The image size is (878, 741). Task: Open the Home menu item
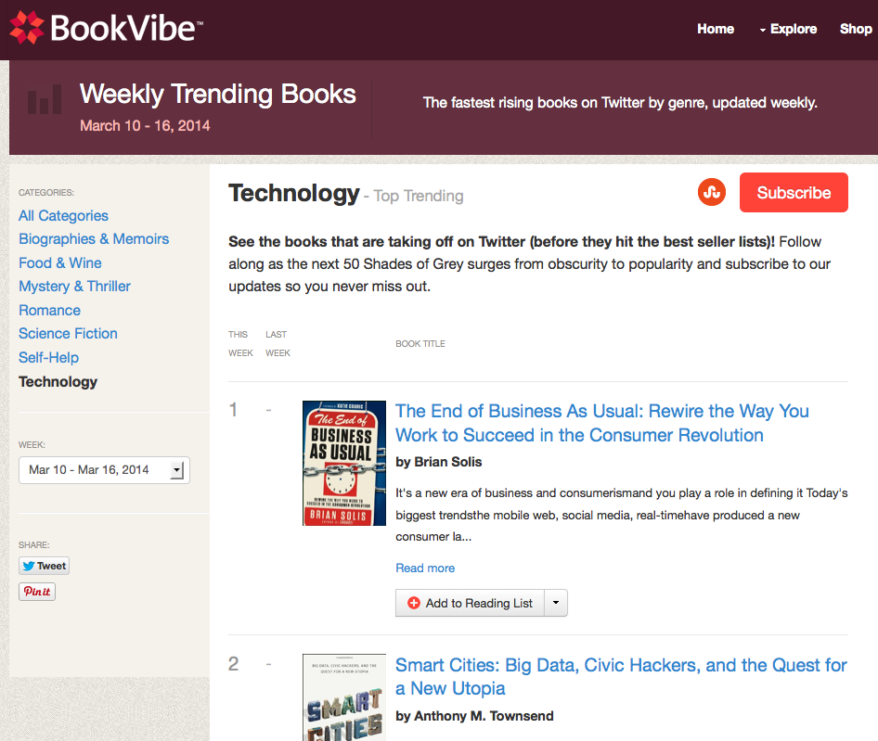click(716, 29)
